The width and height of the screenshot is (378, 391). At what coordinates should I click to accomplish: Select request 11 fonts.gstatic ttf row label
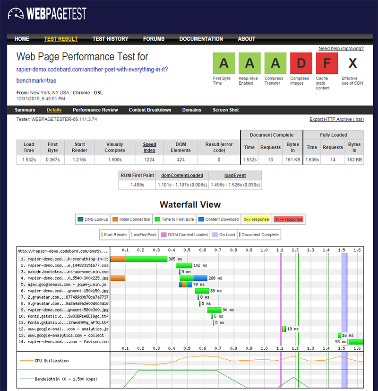[64, 323]
